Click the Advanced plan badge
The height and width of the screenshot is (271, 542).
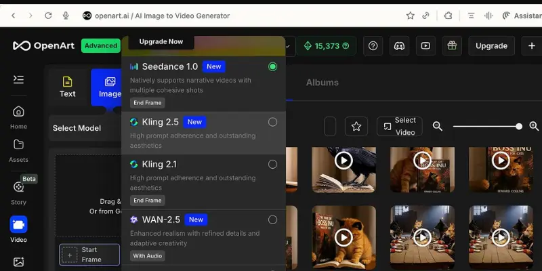(101, 45)
